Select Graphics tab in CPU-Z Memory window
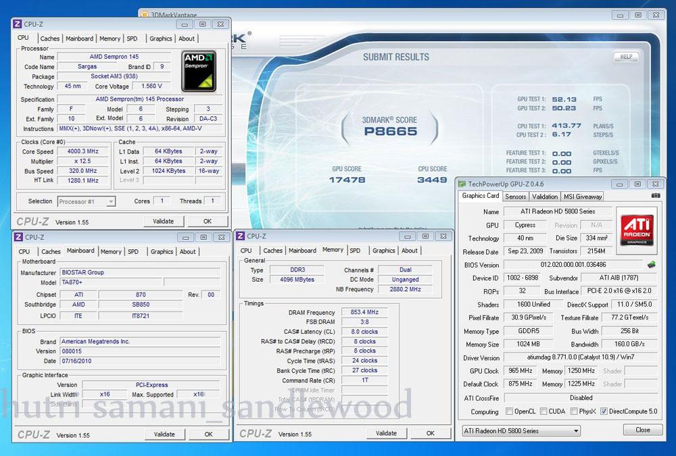676x456 pixels. (384, 251)
